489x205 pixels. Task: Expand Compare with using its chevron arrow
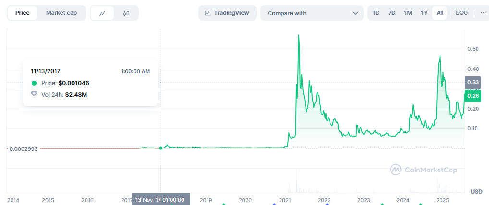tap(355, 13)
